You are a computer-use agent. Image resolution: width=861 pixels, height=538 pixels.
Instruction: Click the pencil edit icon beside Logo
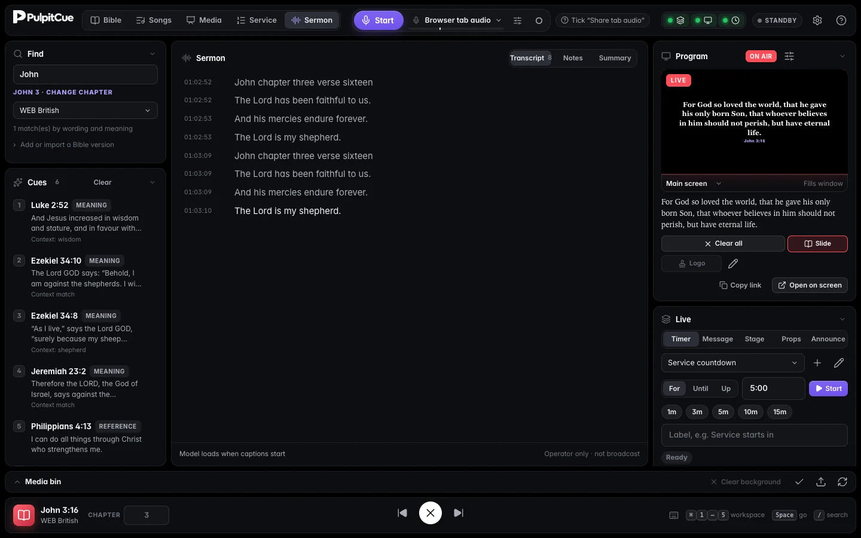pos(733,264)
